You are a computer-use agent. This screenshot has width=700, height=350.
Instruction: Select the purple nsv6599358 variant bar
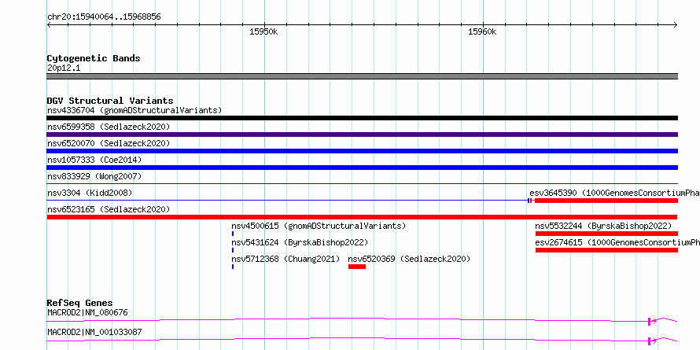362,134
